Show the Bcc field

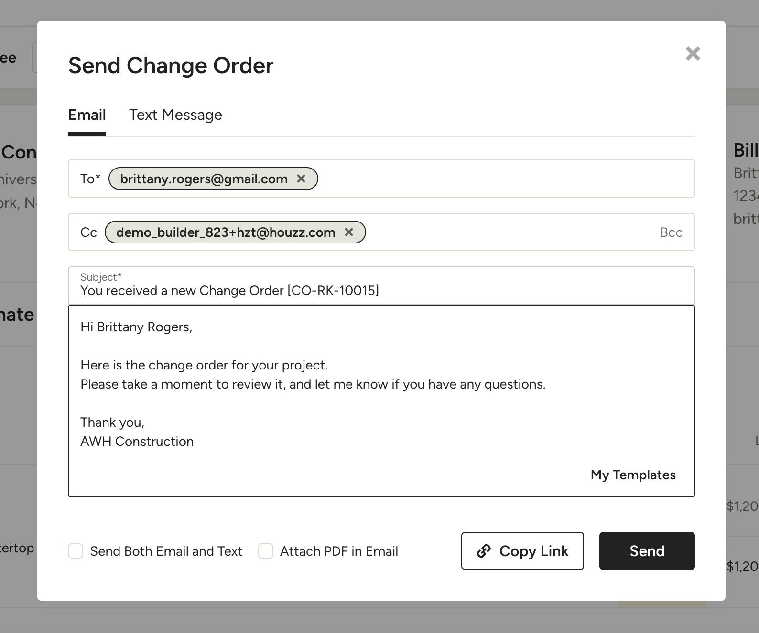click(x=671, y=232)
